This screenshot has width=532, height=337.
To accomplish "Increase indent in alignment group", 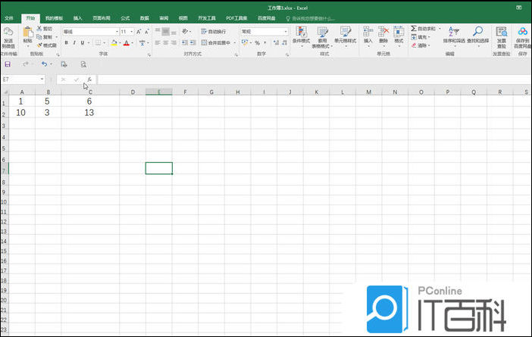I will click(x=192, y=42).
